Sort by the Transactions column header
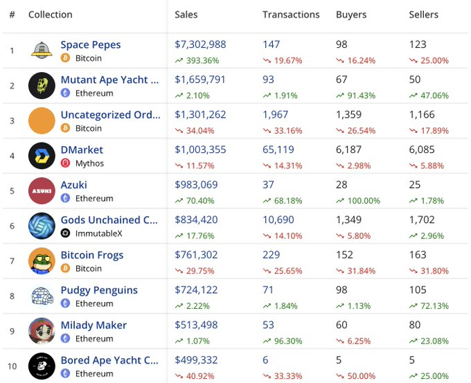Viewport: 471px width, 383px height. click(291, 15)
